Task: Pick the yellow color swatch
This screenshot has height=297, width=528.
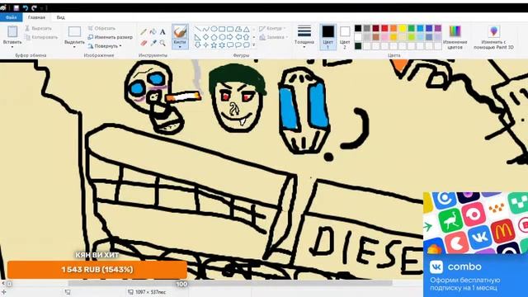Action: [403, 28]
